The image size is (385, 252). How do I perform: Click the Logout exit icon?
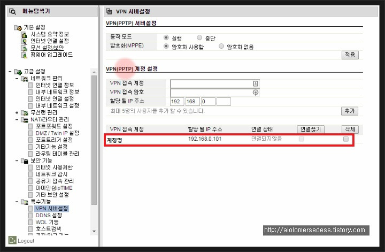[x=12, y=240]
